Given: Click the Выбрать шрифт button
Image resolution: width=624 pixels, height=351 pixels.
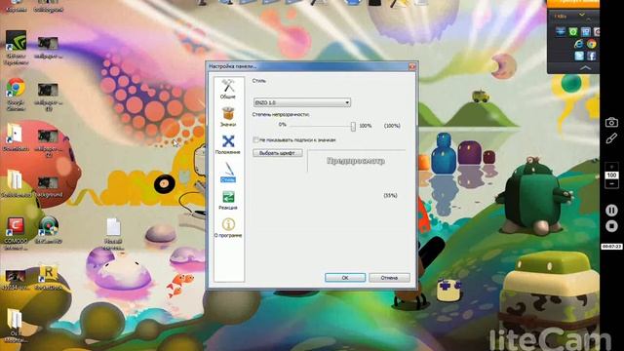Looking at the screenshot, I should [277, 153].
